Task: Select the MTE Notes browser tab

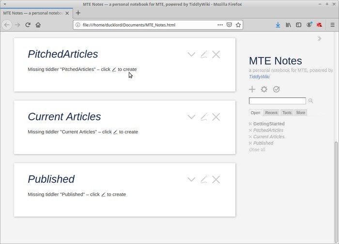Action: pos(36,13)
